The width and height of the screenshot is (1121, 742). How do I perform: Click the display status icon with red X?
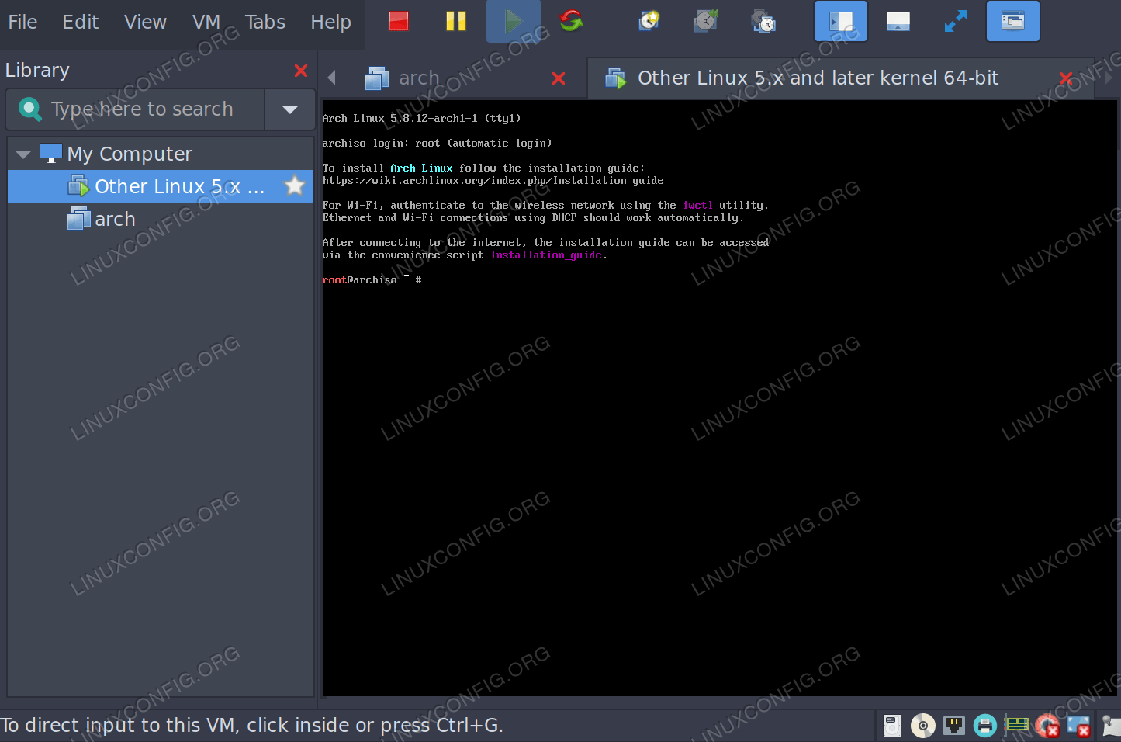[x=1078, y=726]
